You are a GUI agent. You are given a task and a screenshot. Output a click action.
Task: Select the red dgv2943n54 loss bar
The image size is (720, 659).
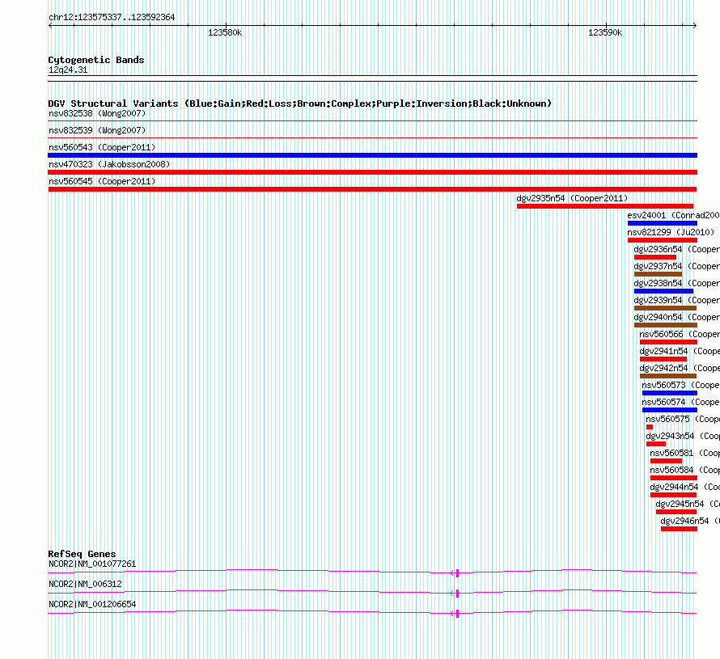pyautogui.click(x=656, y=444)
